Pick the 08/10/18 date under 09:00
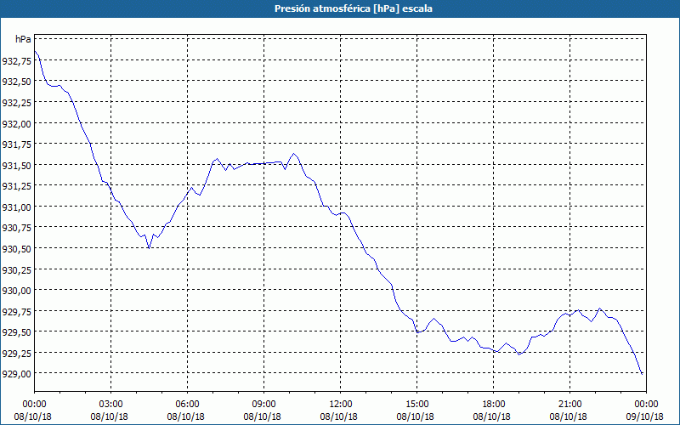 [x=263, y=416]
